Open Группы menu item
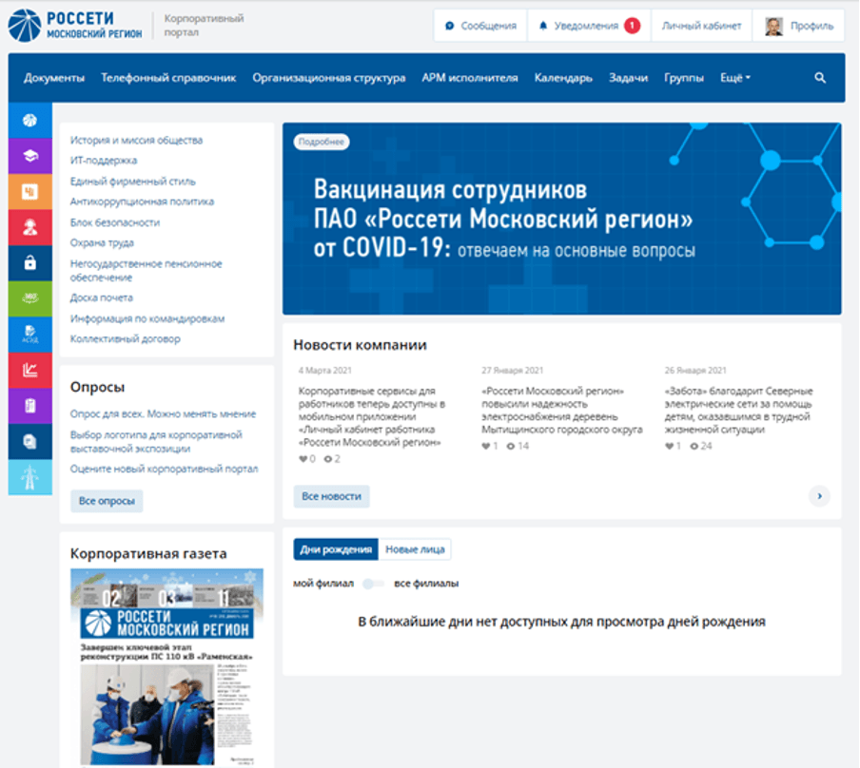Screen dimensions: 860x768 684,78
